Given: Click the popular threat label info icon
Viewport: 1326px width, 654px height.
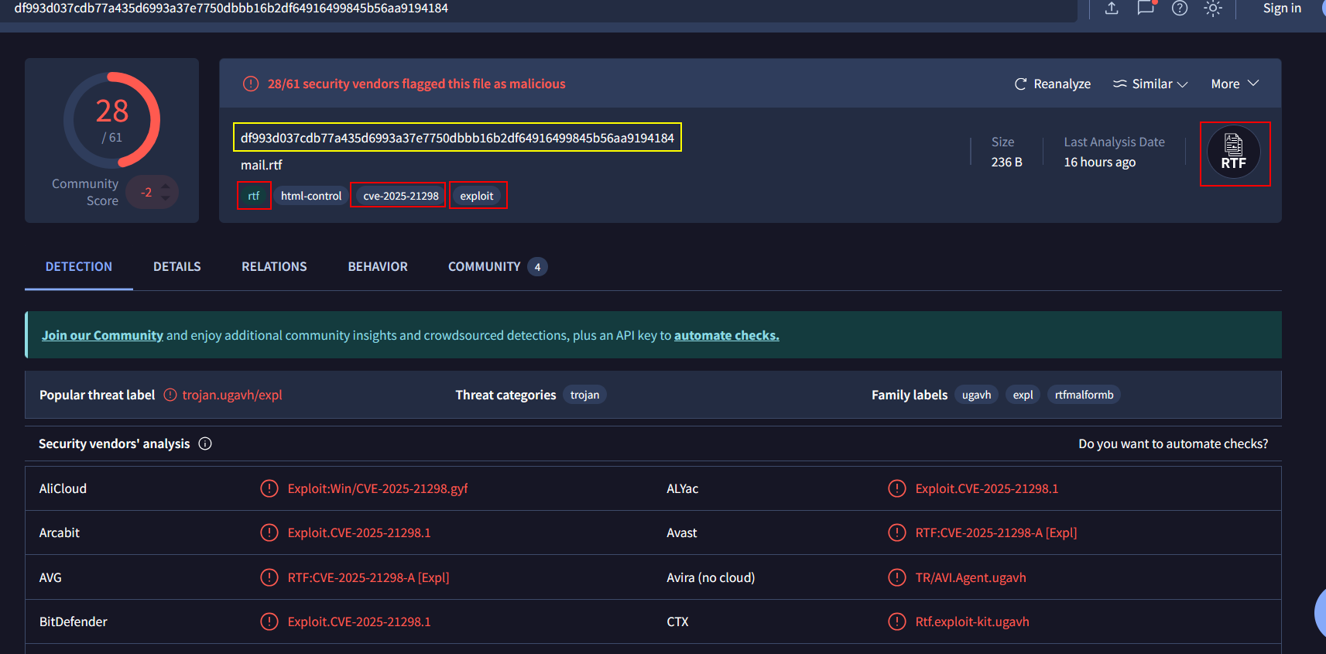Looking at the screenshot, I should tap(170, 395).
